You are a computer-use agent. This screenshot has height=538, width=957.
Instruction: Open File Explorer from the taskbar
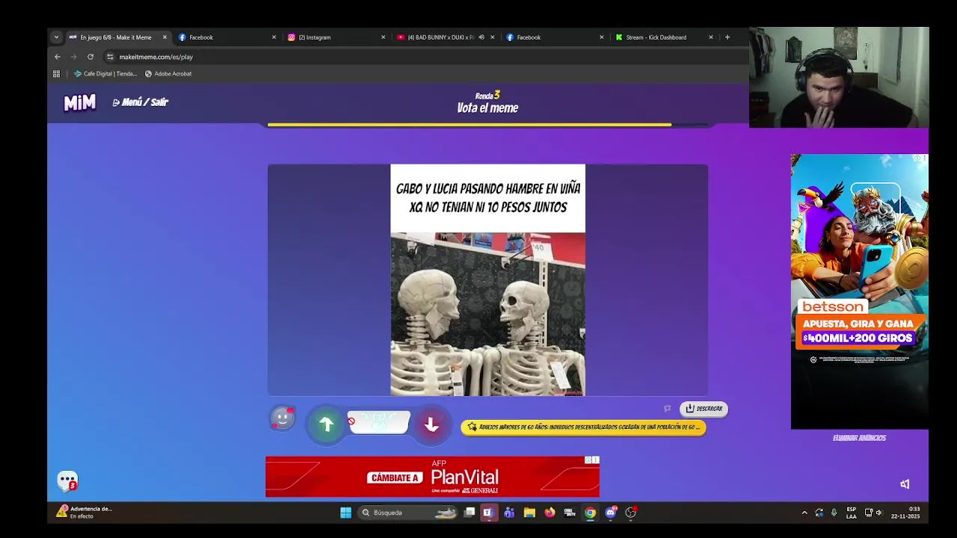coord(529,513)
